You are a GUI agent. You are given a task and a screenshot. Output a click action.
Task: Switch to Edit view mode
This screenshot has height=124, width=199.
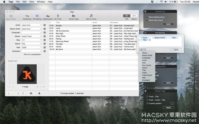point(127,16)
